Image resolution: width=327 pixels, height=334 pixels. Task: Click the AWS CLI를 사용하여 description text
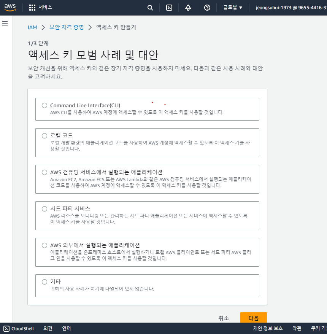[x=137, y=112]
